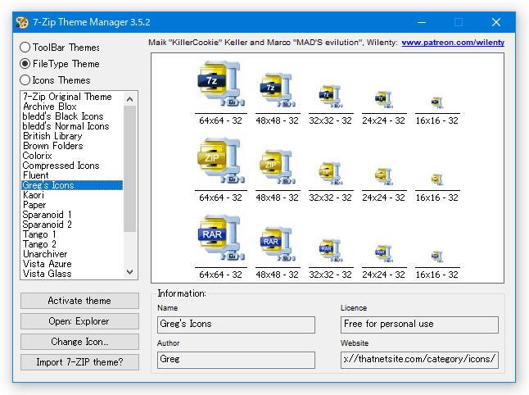Click the 16x16 ZIP archive icon preview
This screenshot has width=529, height=395.
(437, 179)
